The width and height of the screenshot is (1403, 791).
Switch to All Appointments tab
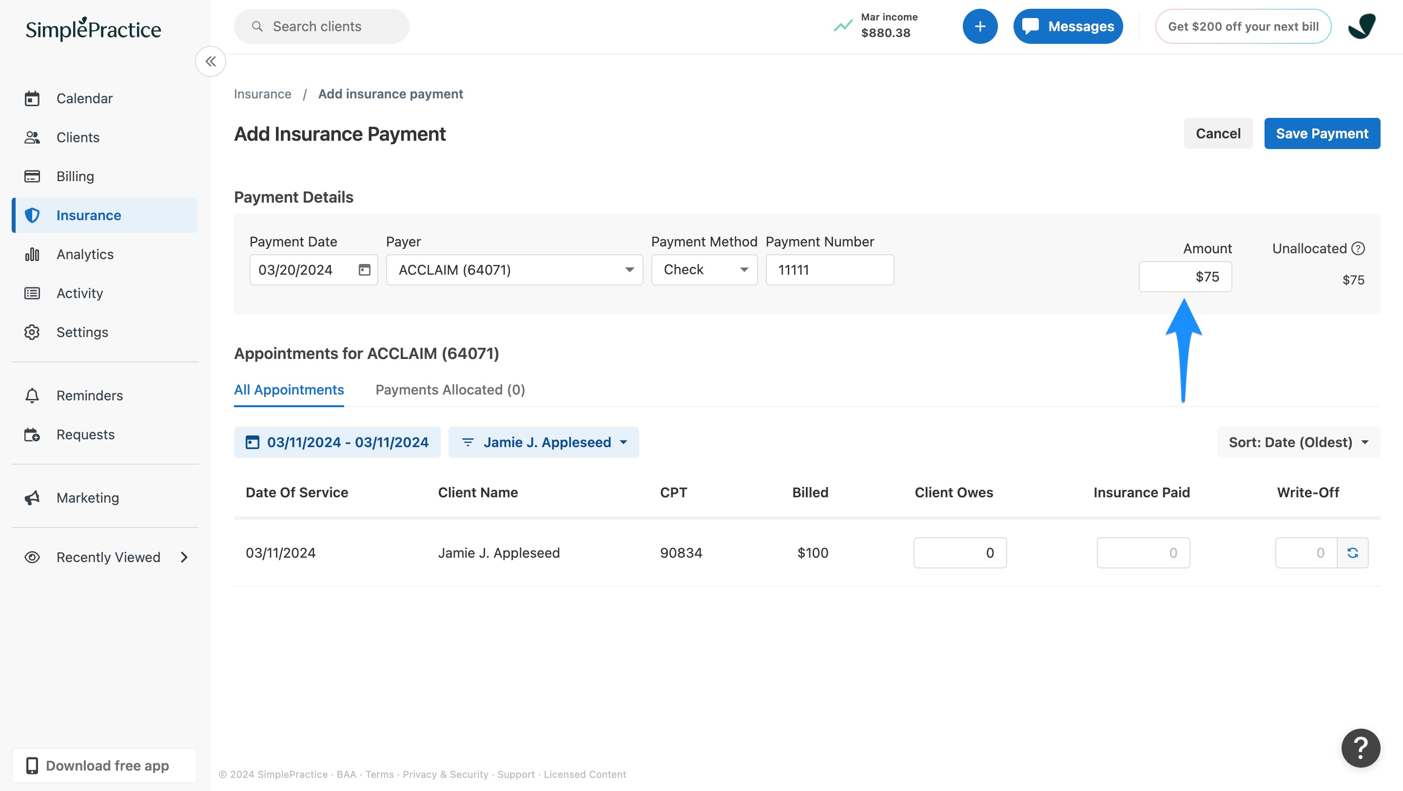point(289,390)
